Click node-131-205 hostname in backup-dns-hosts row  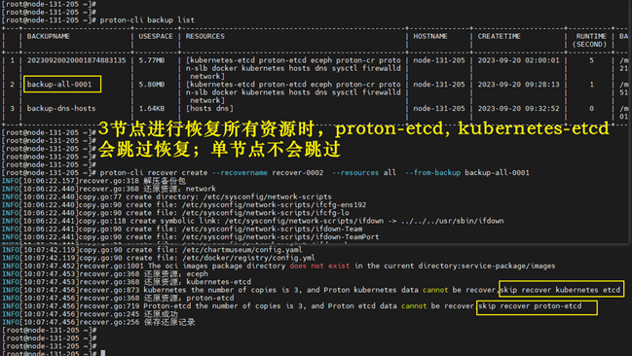coord(439,109)
